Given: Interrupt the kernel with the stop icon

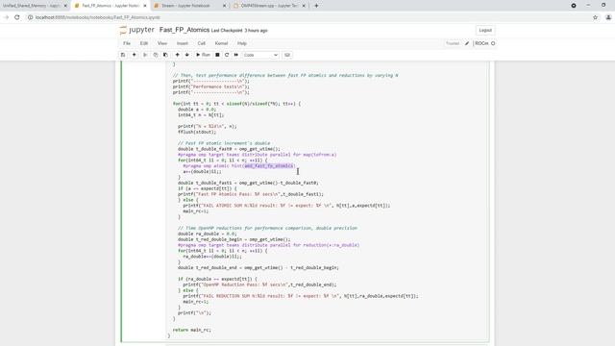Looking at the screenshot, I should pos(217,55).
